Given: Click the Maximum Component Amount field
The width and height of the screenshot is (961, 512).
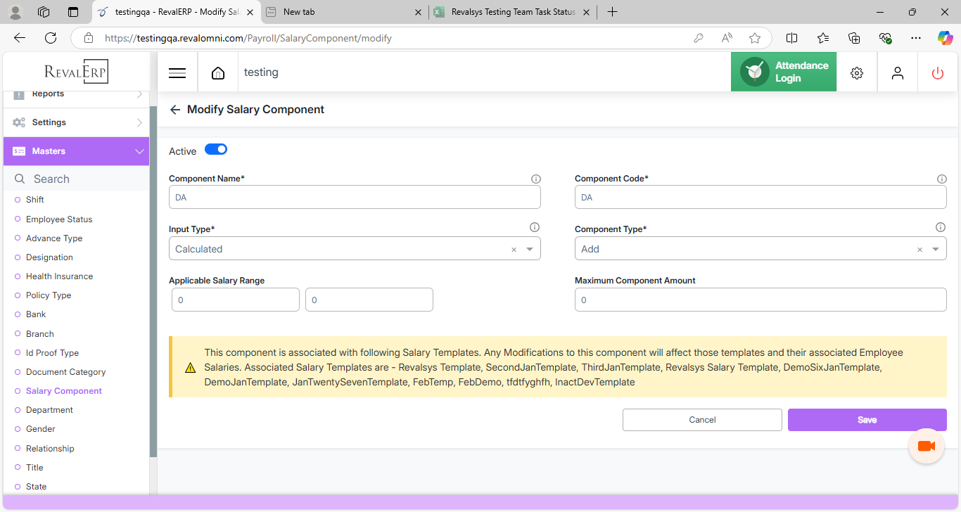Looking at the screenshot, I should coord(760,300).
